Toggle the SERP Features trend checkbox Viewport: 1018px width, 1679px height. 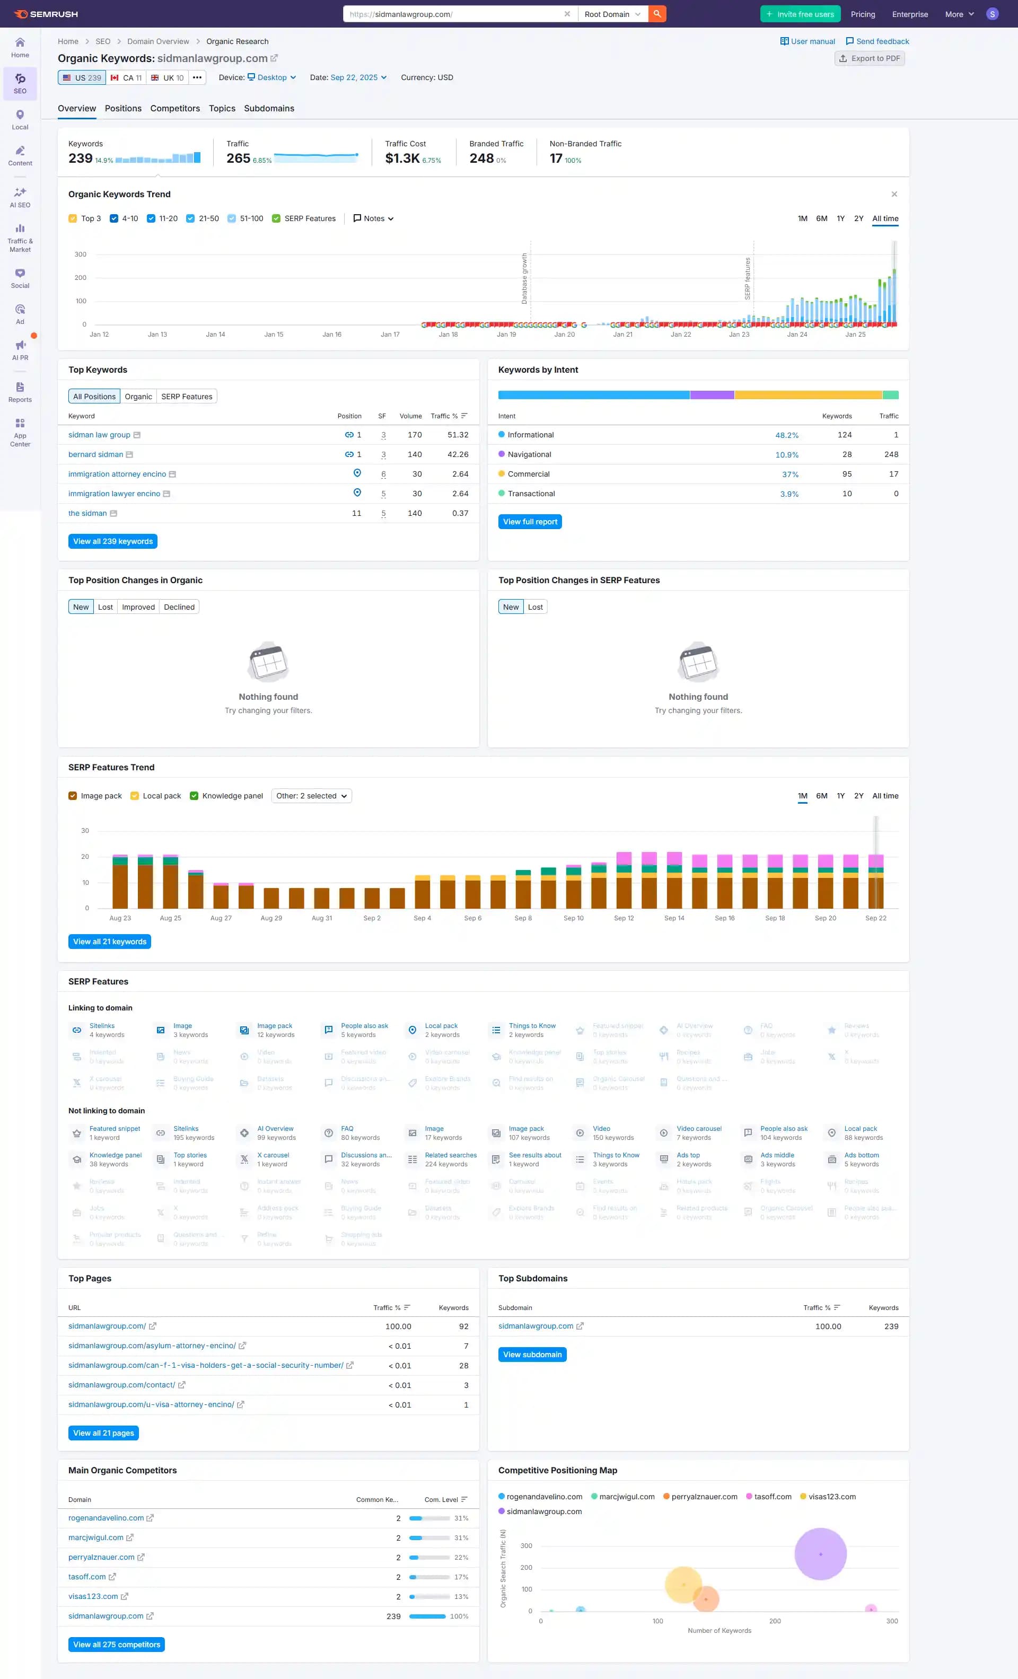coord(276,219)
